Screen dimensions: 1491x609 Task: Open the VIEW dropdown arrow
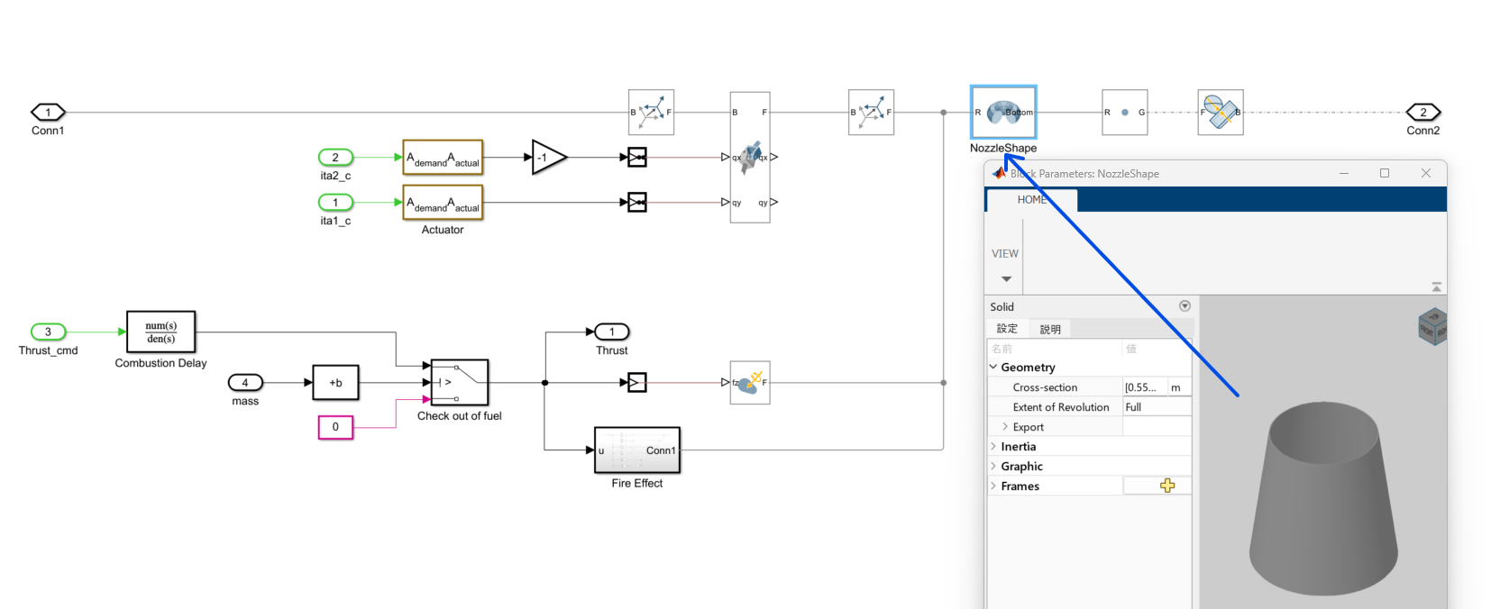tap(1006, 279)
